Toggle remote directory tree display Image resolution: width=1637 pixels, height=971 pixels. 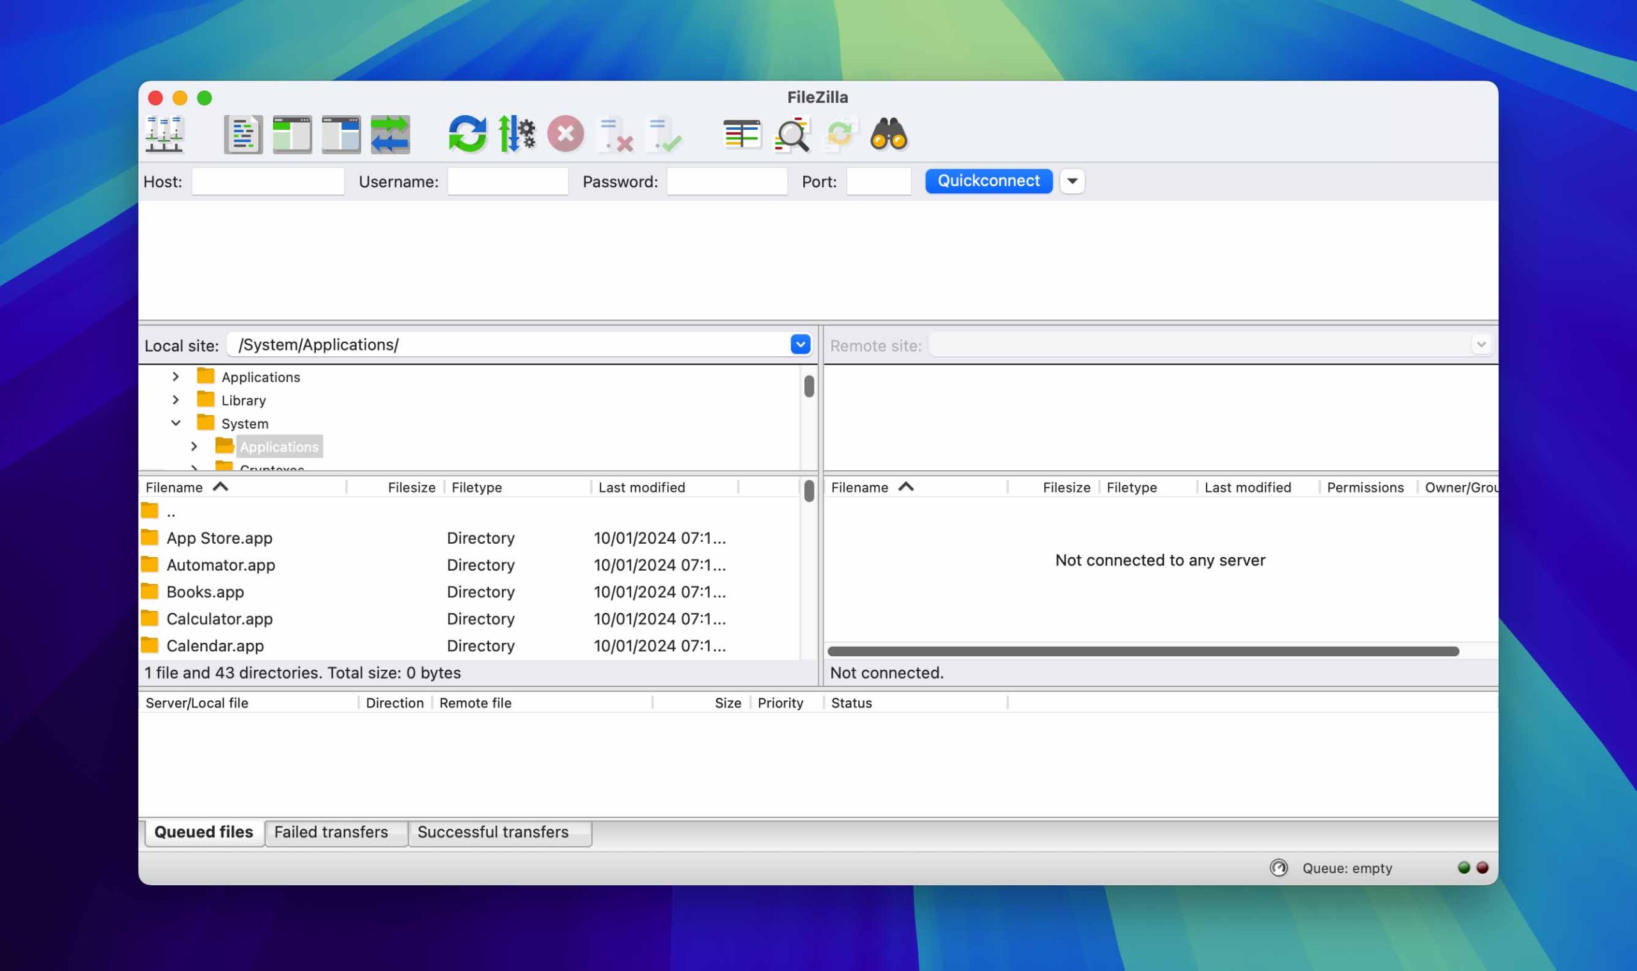pos(341,134)
